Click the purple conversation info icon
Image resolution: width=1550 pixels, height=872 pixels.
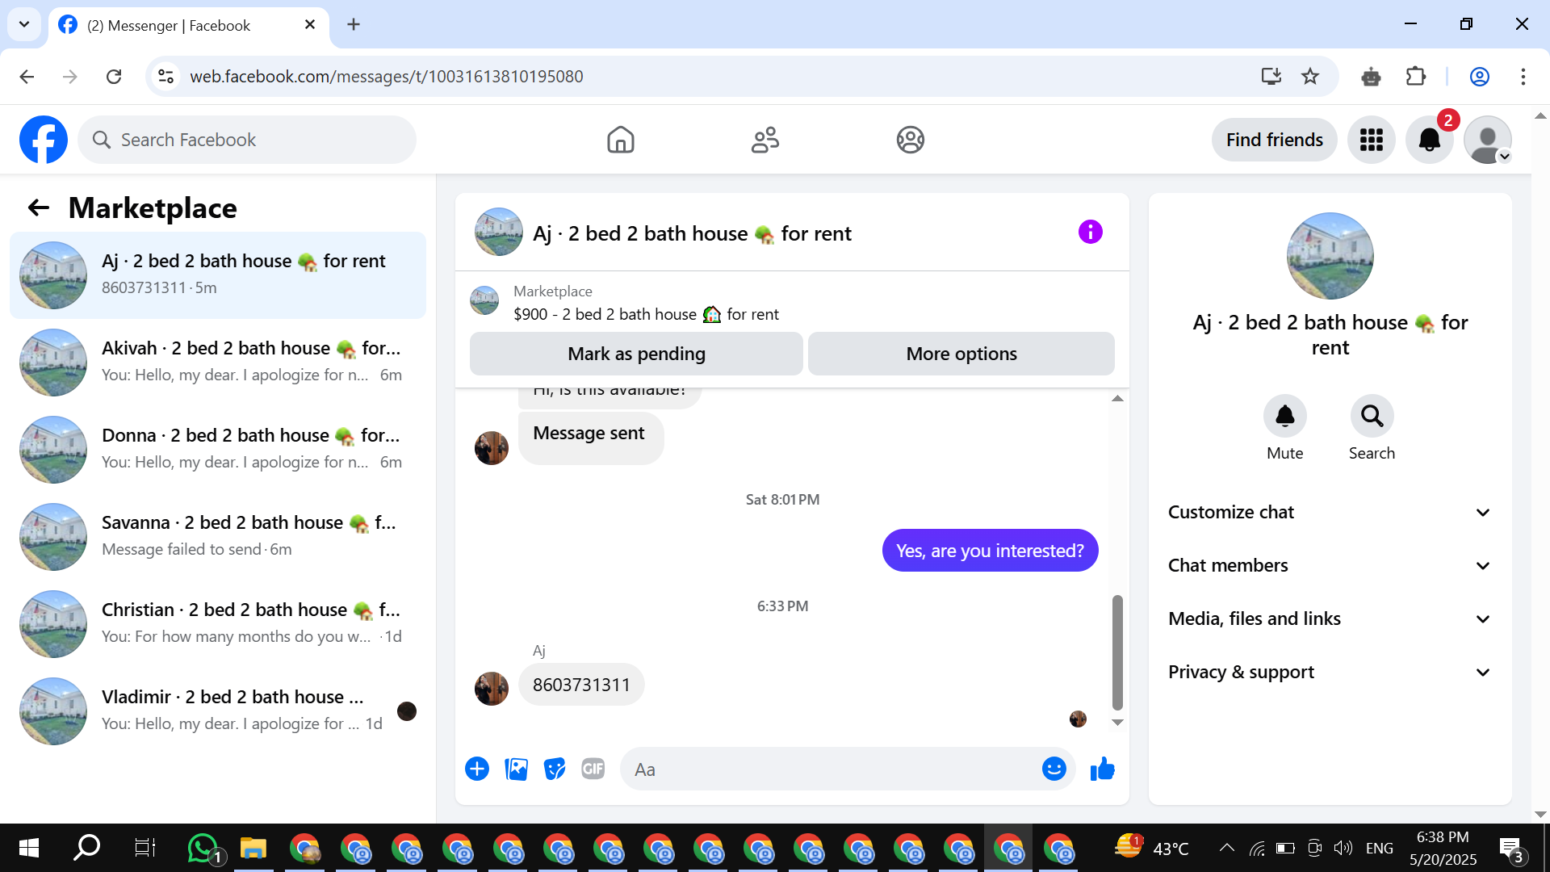click(x=1090, y=233)
